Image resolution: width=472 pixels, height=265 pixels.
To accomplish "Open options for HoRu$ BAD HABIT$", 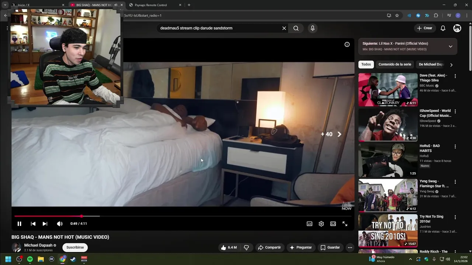I will pyautogui.click(x=455, y=146).
